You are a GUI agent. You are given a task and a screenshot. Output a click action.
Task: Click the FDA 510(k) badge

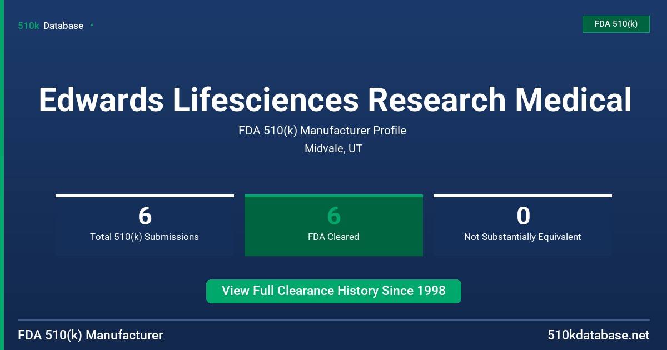616,24
